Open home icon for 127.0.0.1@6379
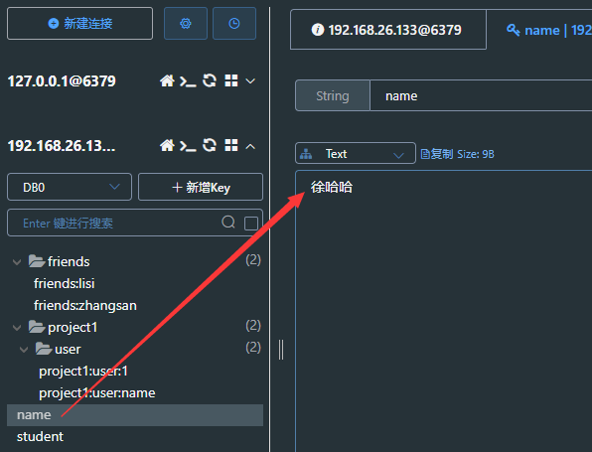This screenshot has width=592, height=452. pyautogui.click(x=167, y=80)
